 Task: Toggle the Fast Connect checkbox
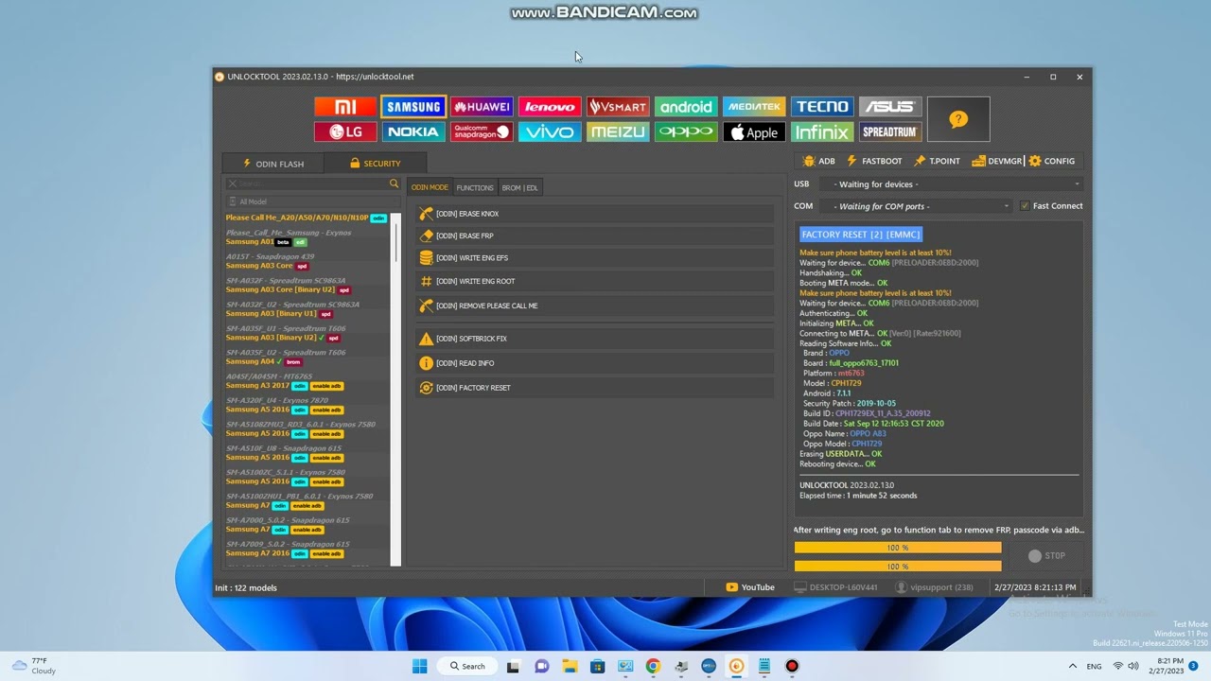(x=1025, y=206)
